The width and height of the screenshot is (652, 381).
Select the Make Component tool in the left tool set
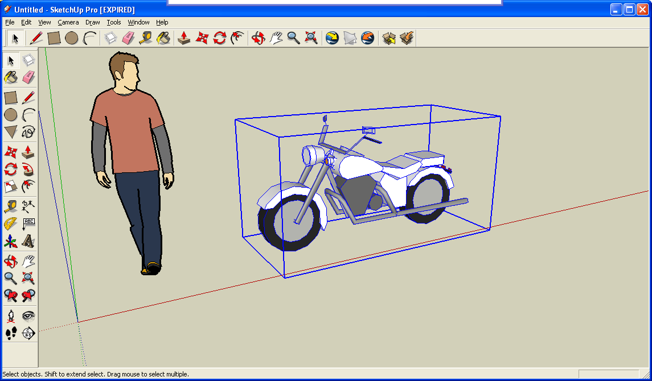point(28,61)
